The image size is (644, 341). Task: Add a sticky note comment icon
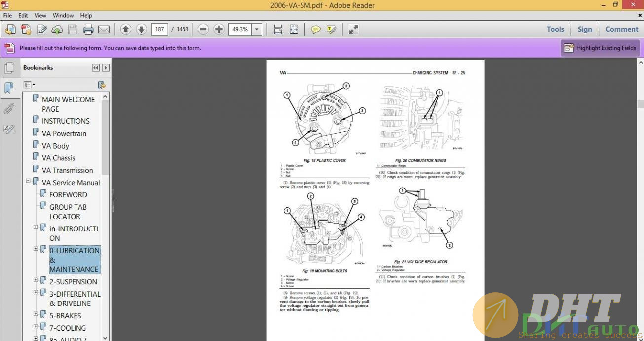coord(316,29)
